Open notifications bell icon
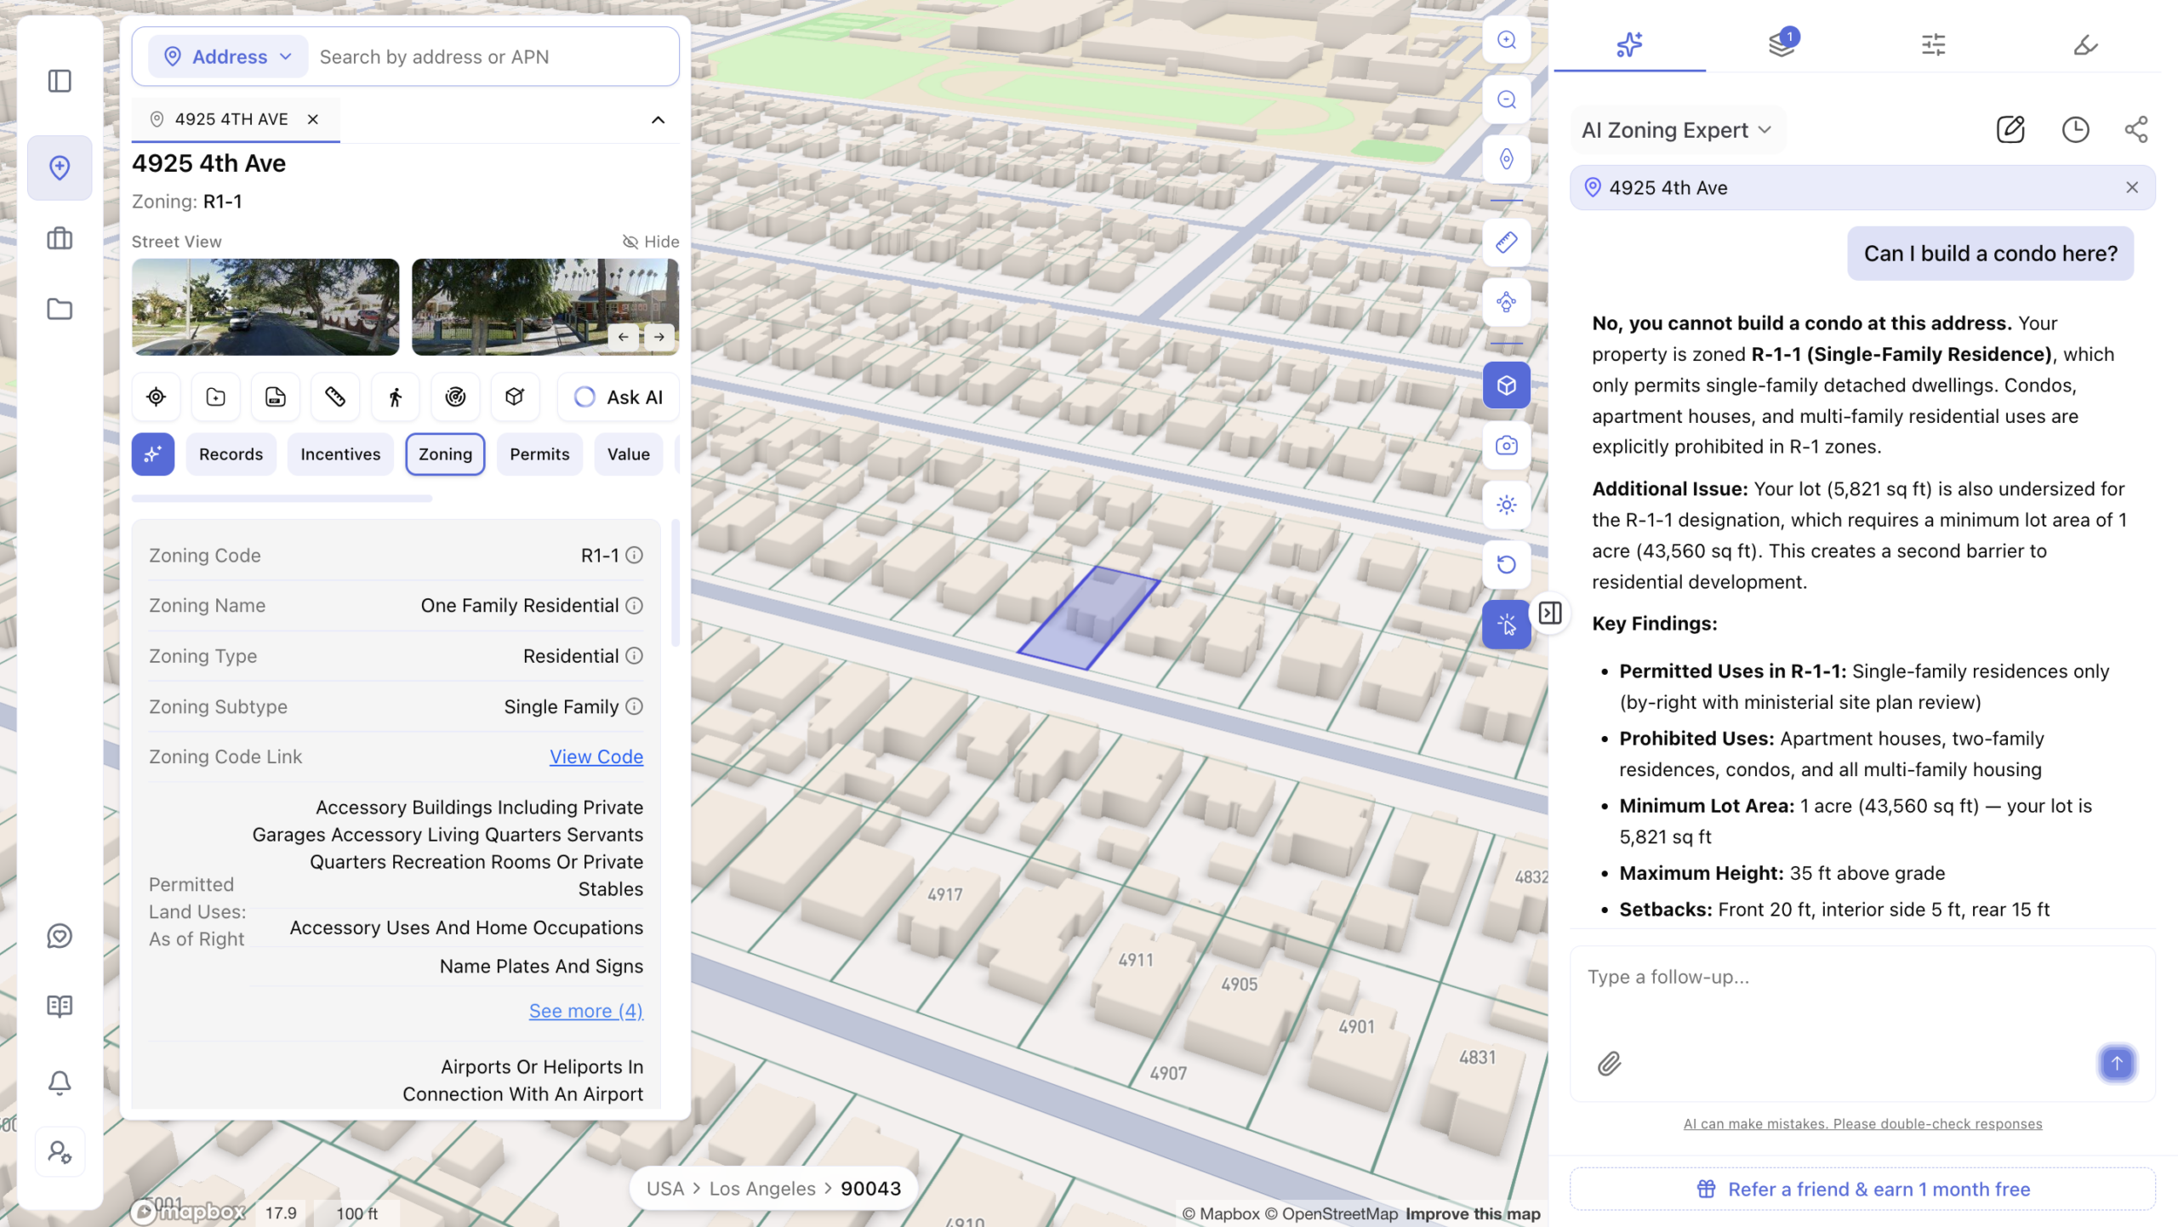The width and height of the screenshot is (2178, 1227). tap(60, 1082)
